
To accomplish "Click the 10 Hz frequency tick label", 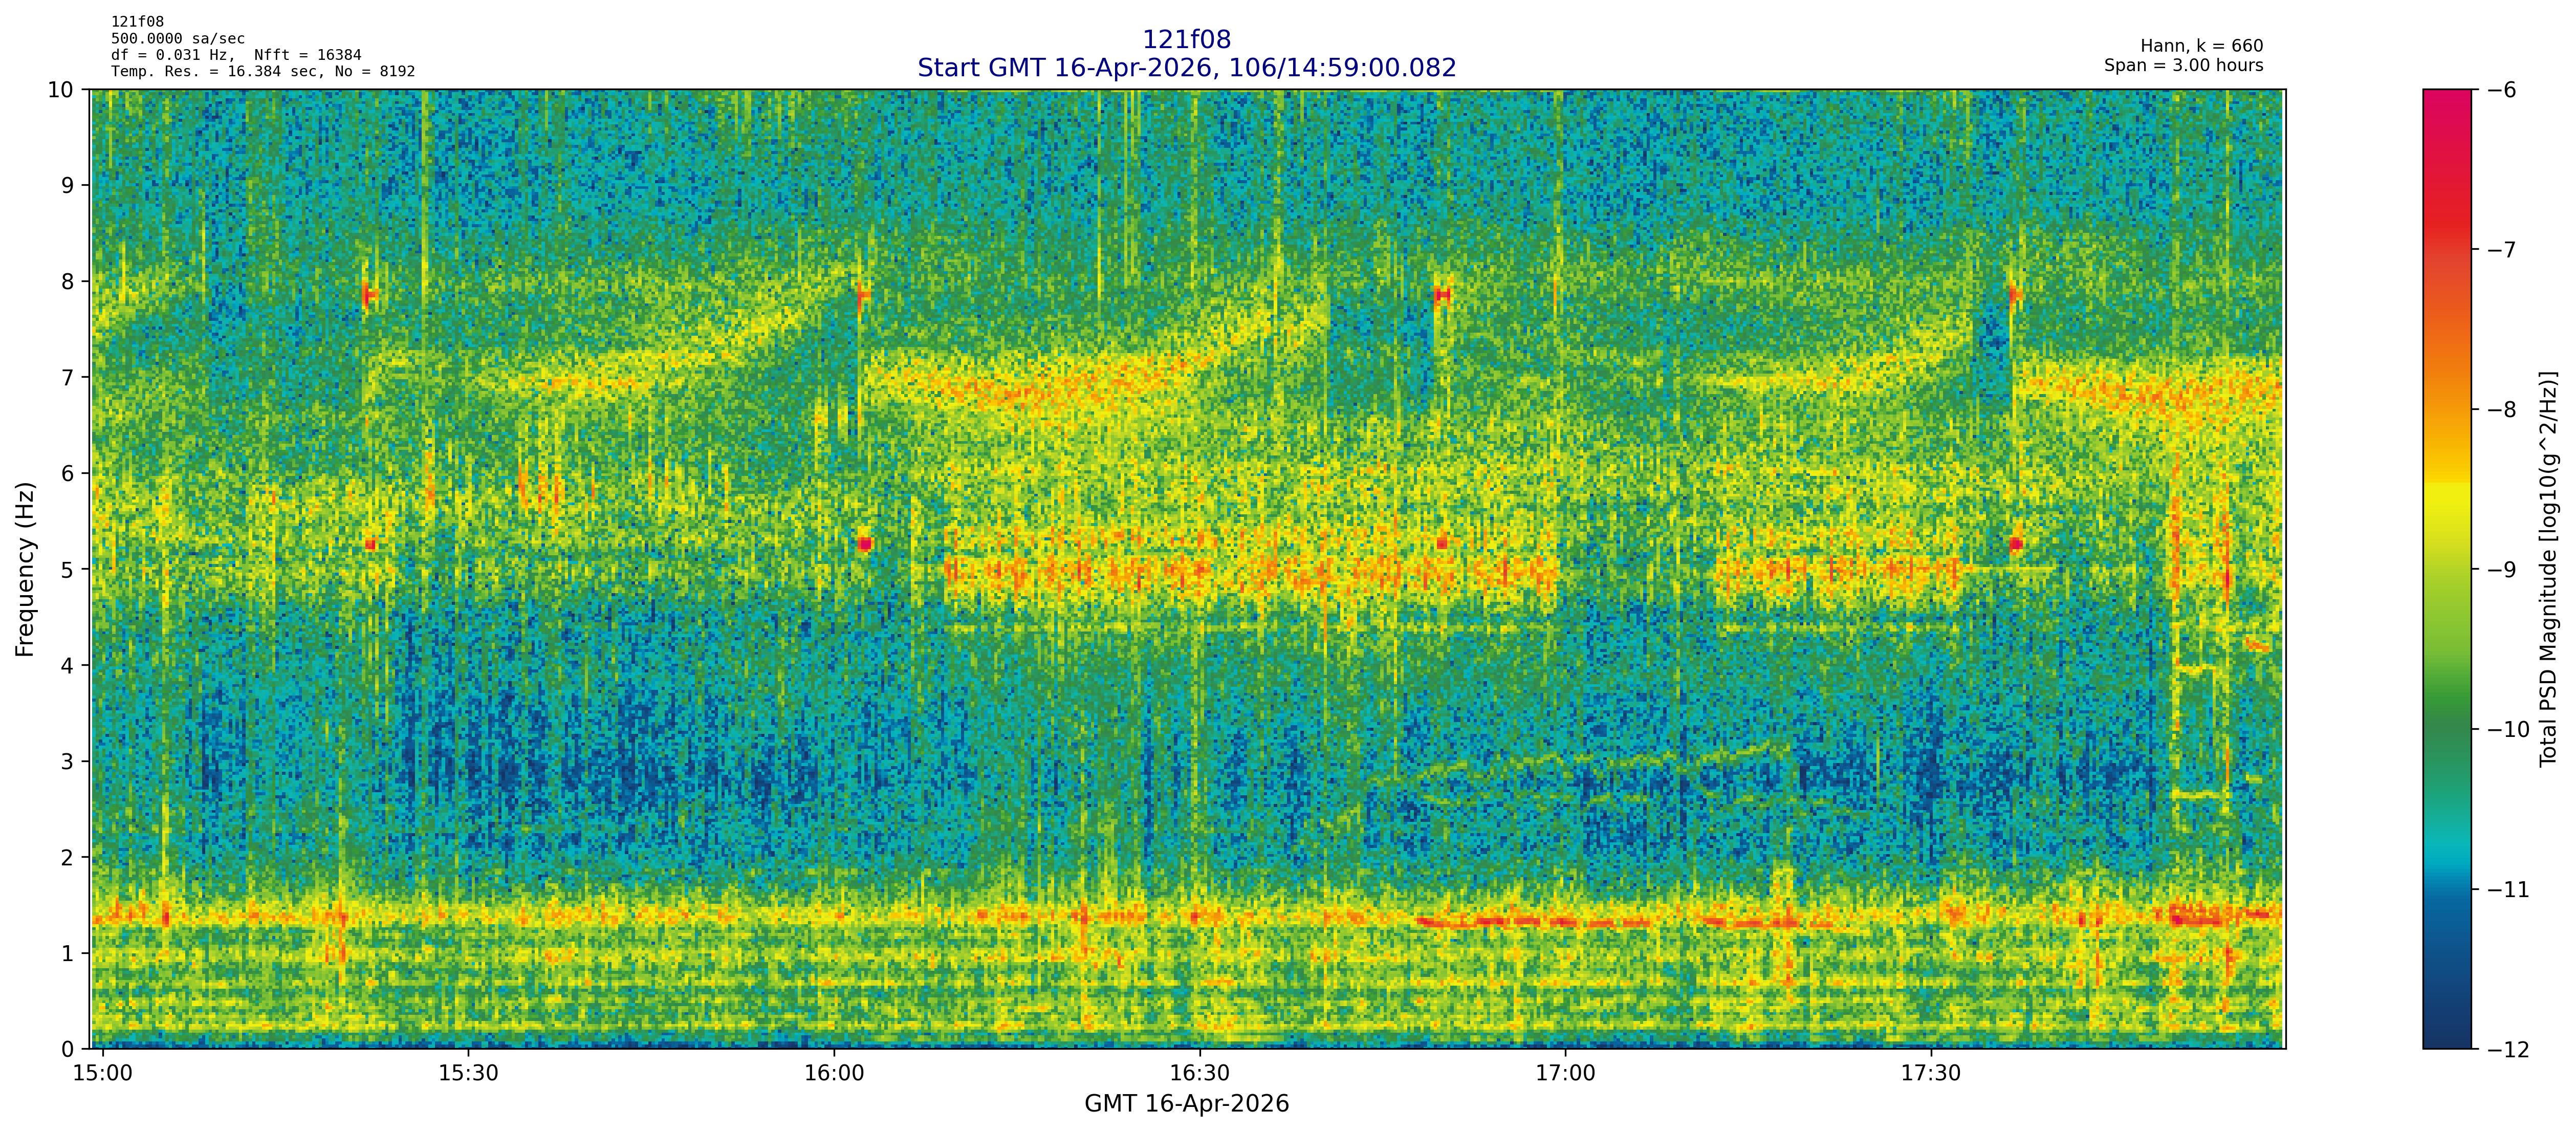I will (x=61, y=90).
